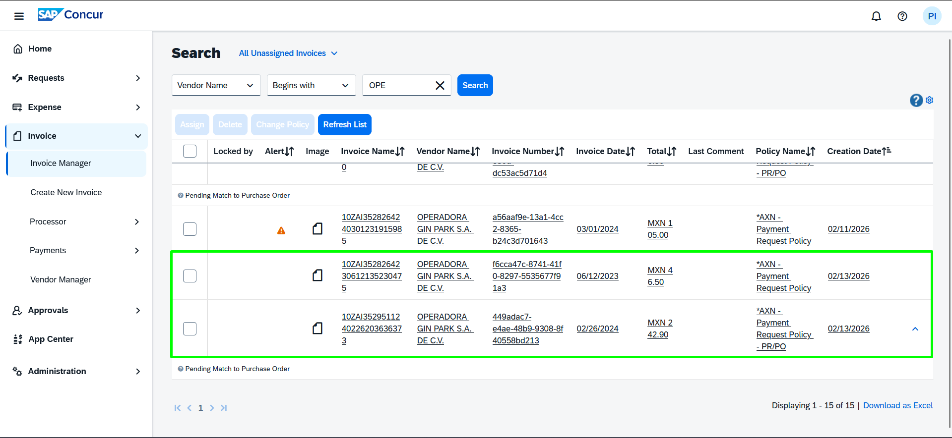Open list settings gear icon
This screenshot has height=438, width=952.
click(x=929, y=100)
